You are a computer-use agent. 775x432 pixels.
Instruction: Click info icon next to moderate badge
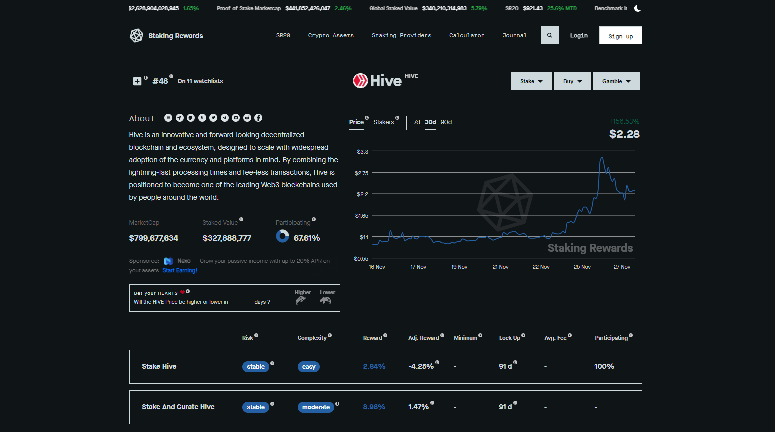(337, 403)
